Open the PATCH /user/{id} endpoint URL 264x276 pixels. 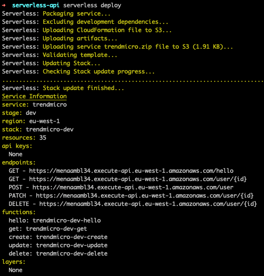click(x=145, y=196)
